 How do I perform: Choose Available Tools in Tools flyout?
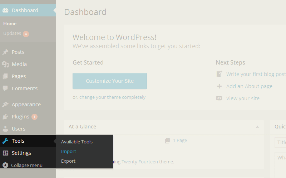[77, 142]
